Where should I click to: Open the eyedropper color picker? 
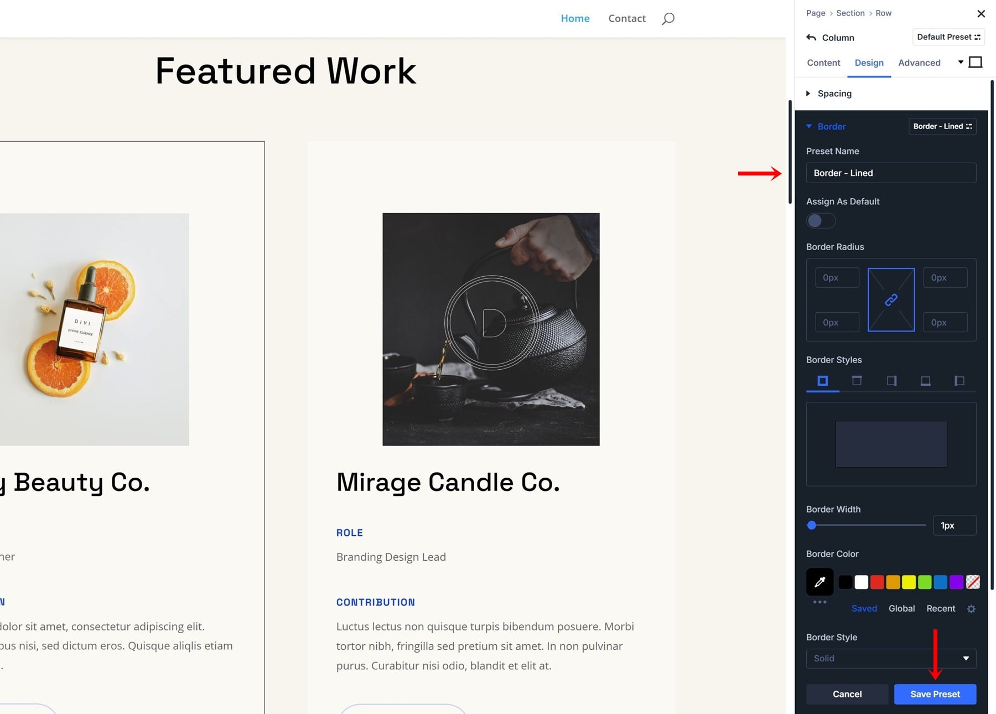click(819, 582)
